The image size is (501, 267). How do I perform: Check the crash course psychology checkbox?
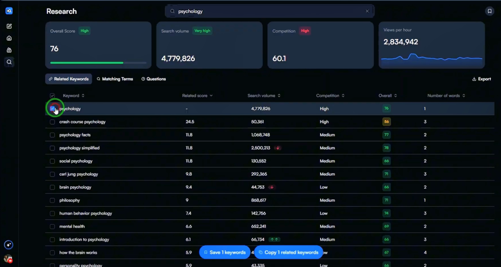[52, 122]
